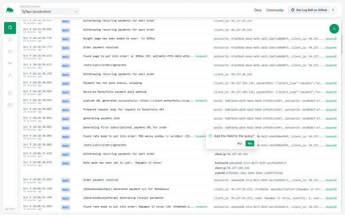Screen dimensions: 345x215
Task: Open the ID card icon in sidebar
Action: coord(10,105)
